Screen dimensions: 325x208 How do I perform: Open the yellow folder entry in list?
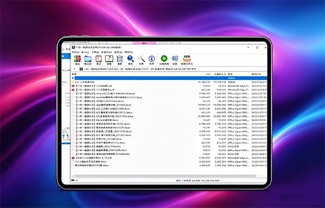(x=169, y=82)
